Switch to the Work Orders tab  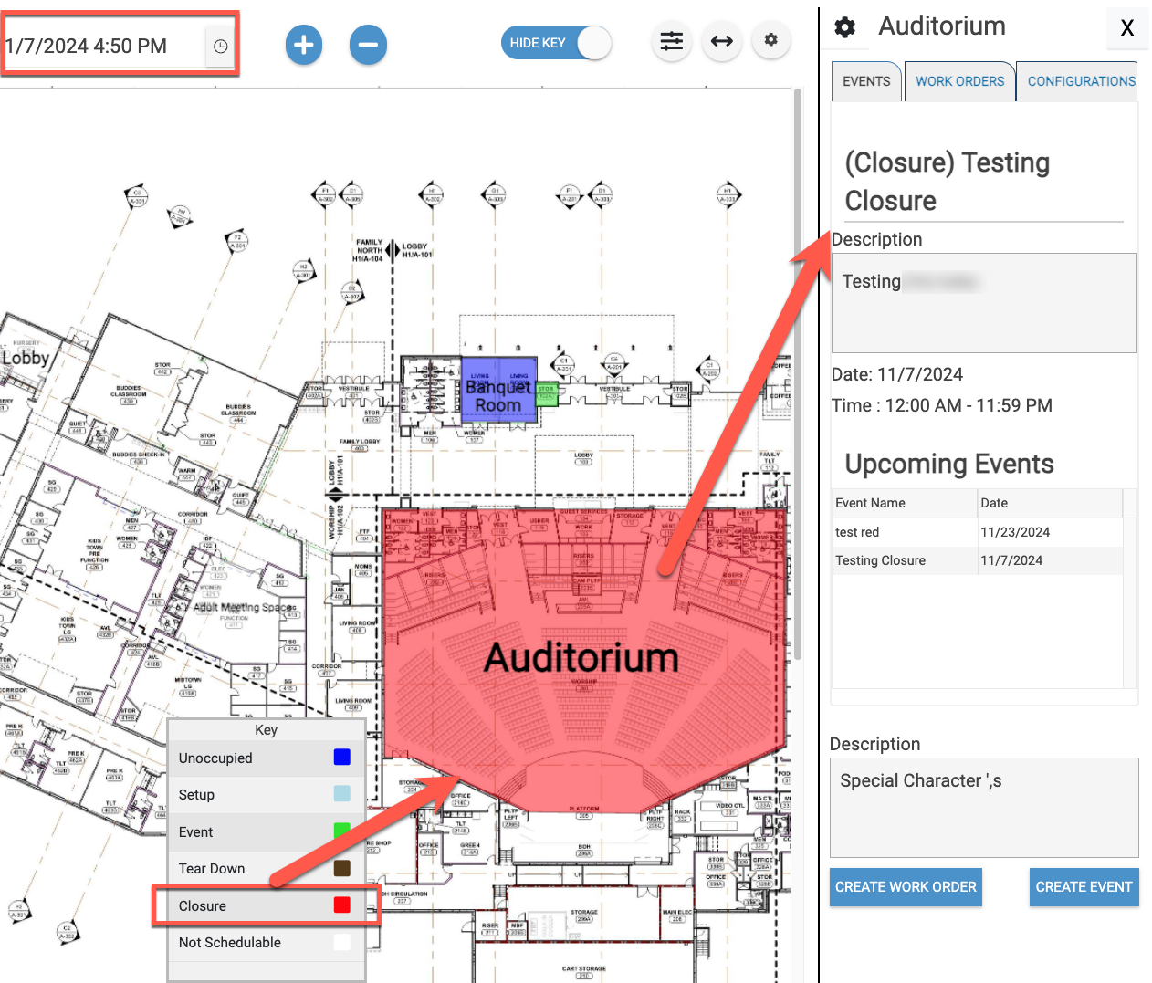coord(959,81)
